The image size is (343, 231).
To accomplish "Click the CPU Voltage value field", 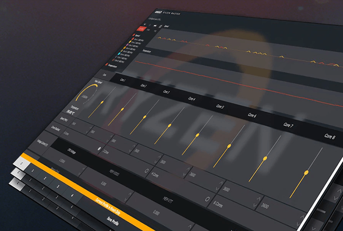I will [64, 162].
